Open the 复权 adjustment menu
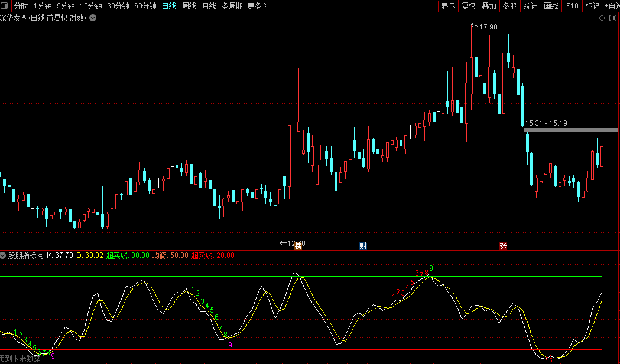This screenshot has width=620, height=364. (469, 6)
